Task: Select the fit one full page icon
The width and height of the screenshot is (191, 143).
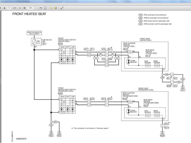Action: pos(45,8)
